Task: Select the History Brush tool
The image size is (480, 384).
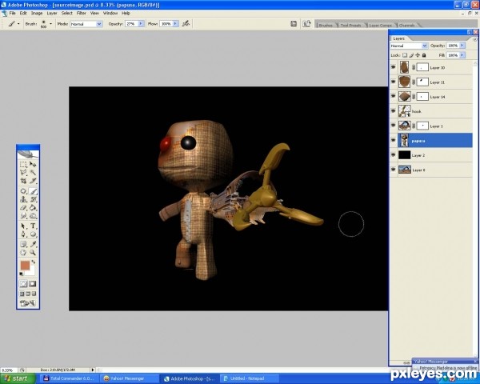Action: point(33,200)
